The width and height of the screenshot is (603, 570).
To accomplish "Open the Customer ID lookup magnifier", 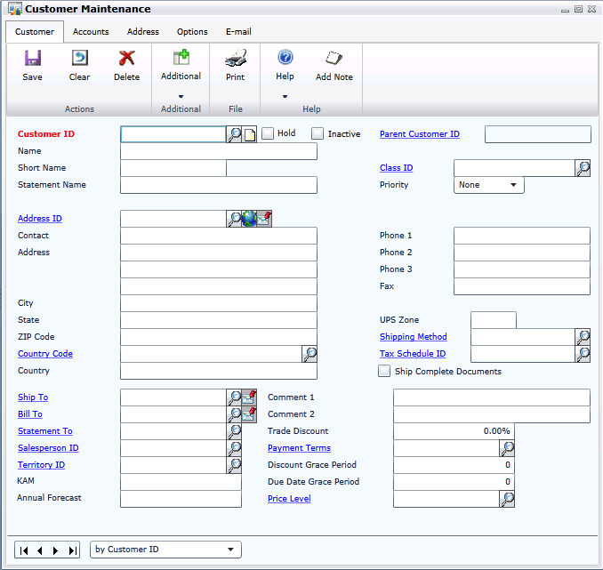I will (235, 134).
